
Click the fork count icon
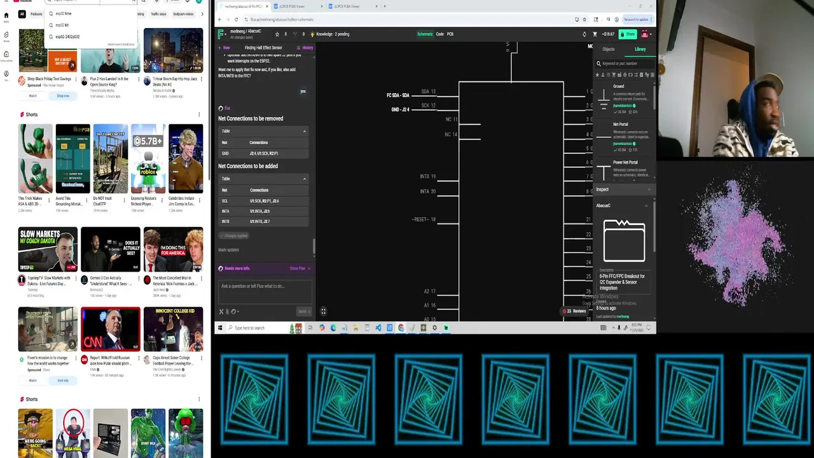coord(295,34)
